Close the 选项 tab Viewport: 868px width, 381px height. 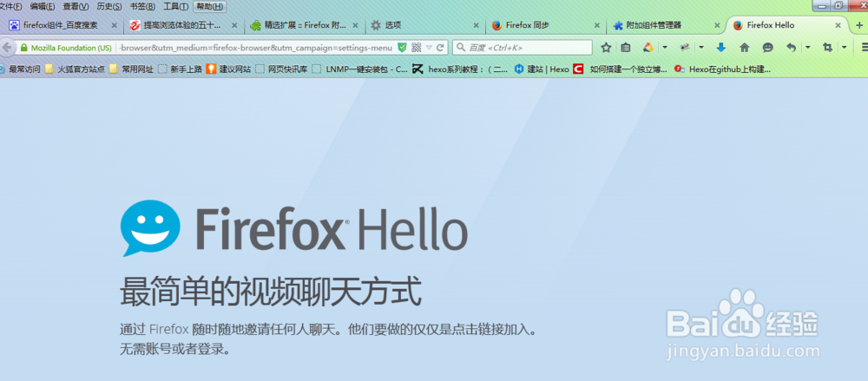pos(476,25)
